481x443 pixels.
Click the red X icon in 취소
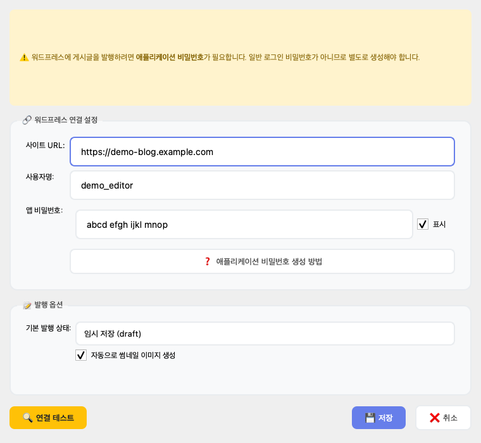(x=434, y=418)
